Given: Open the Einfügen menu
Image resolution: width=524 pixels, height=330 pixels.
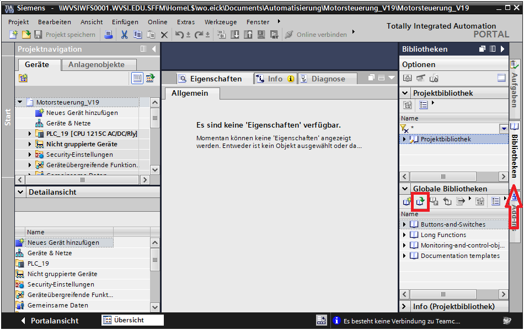Looking at the screenshot, I should 125,22.
